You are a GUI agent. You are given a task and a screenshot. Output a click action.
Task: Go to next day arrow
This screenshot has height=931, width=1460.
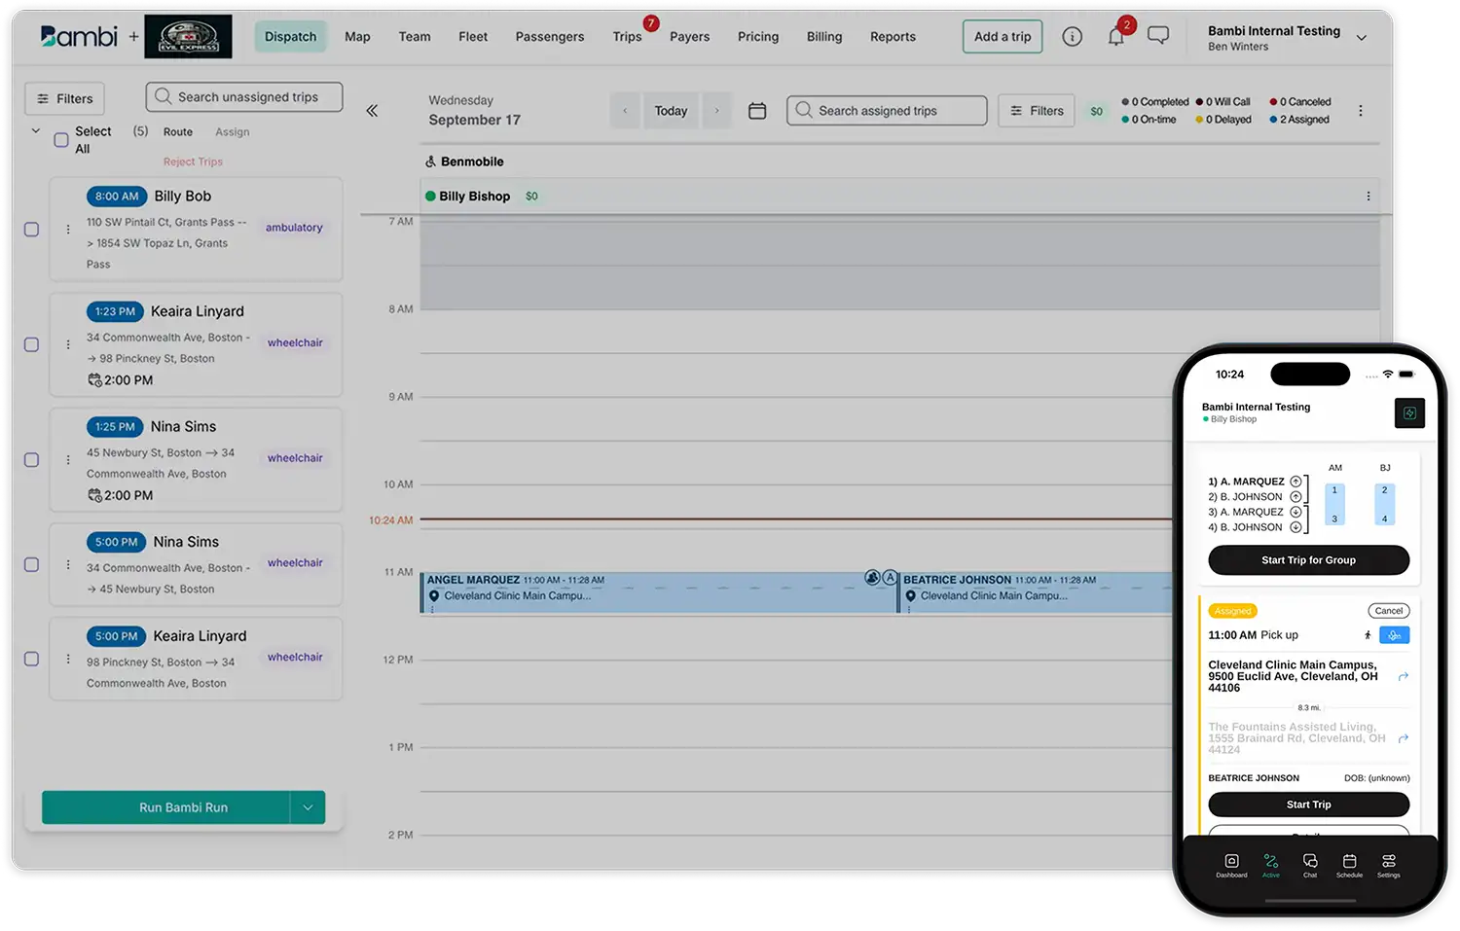717,111
